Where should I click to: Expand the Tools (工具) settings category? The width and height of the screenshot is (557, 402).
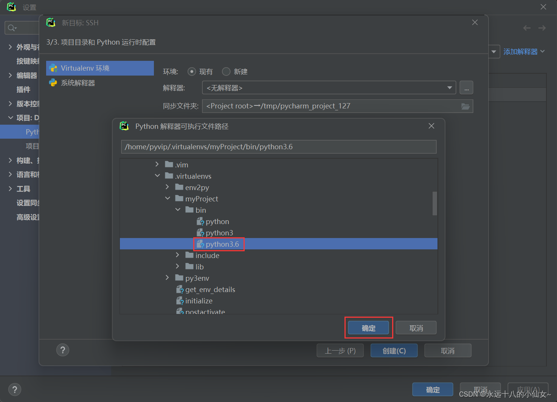point(10,189)
